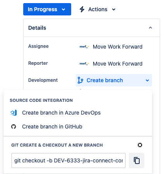
Task: Expand the Actions dropdown chevron
Action: tap(114, 9)
